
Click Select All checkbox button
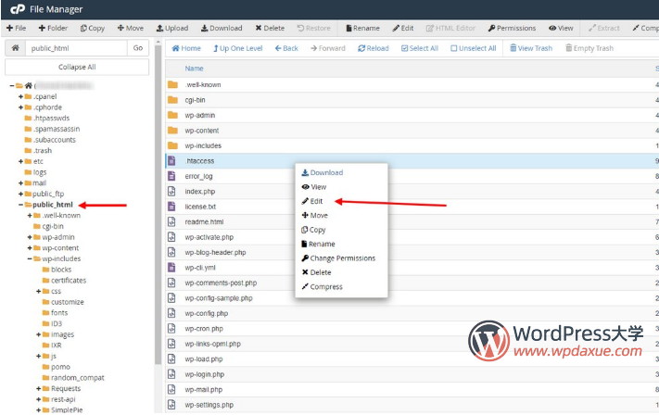click(x=419, y=48)
